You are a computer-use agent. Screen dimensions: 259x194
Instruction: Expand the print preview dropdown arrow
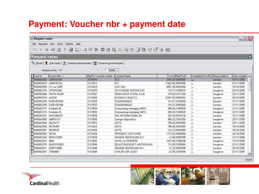click(80, 50)
